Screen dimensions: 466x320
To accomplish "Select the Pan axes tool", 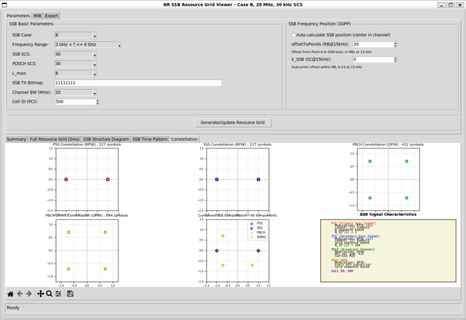I will coord(41,294).
